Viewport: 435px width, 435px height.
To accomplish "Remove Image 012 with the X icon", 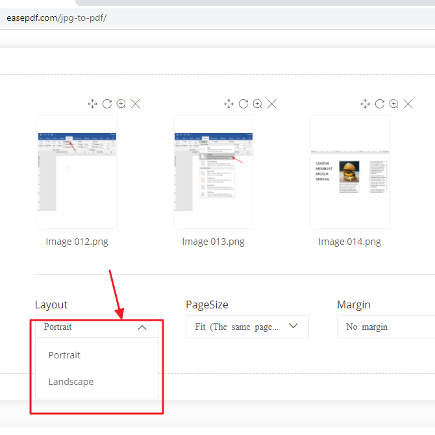I will (x=136, y=104).
